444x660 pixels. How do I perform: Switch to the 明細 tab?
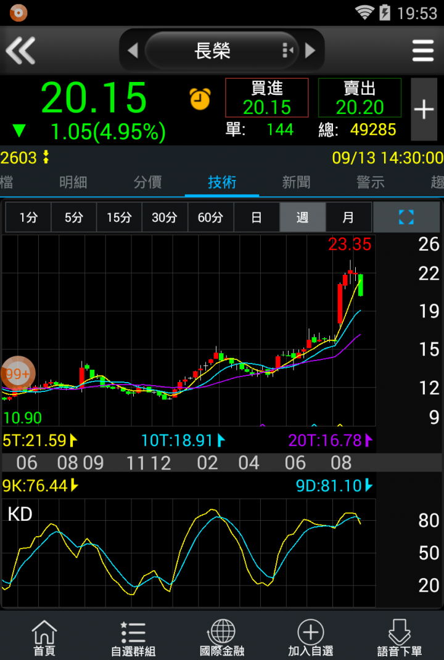click(x=73, y=182)
